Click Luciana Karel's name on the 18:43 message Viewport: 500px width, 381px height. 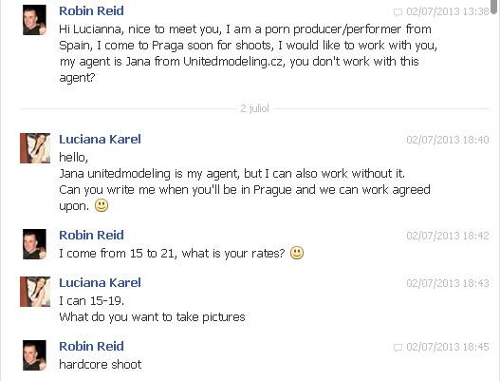tap(100, 282)
